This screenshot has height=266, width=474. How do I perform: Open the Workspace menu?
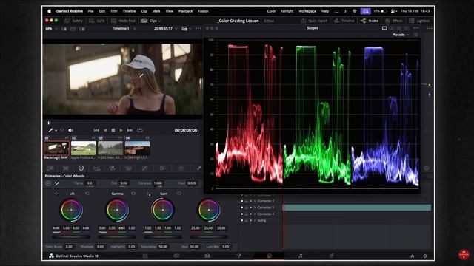coord(307,11)
